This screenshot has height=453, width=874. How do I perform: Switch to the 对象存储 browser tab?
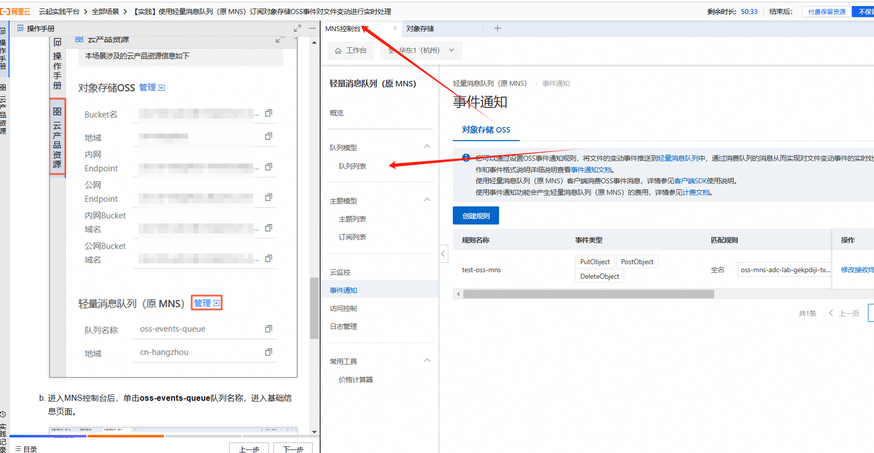(x=420, y=29)
